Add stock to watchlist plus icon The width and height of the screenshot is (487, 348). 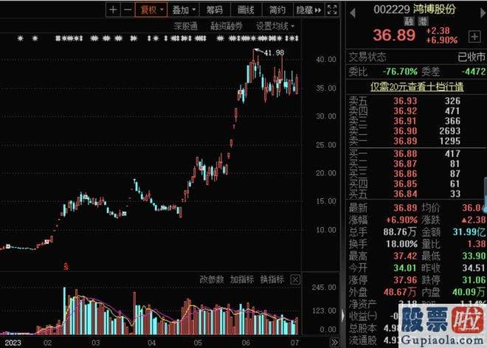coord(474,37)
